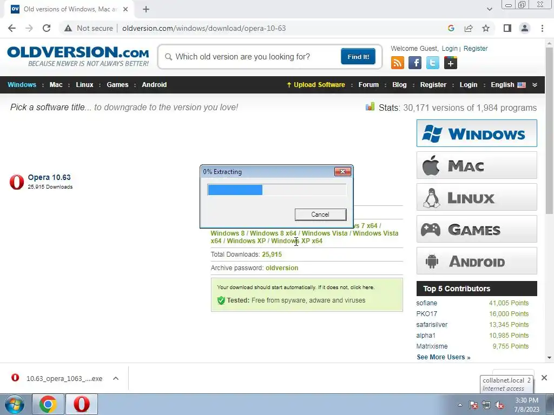Switch to Chrome on the taskbar

coord(48,404)
